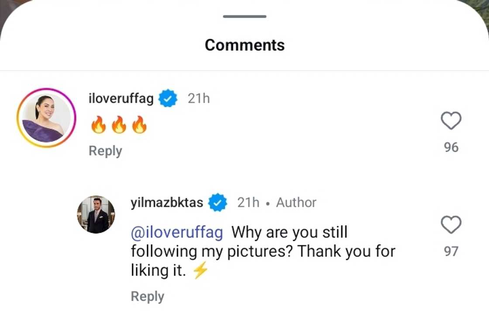
Task: Open the iloveruffag username profile
Action: [121, 99]
